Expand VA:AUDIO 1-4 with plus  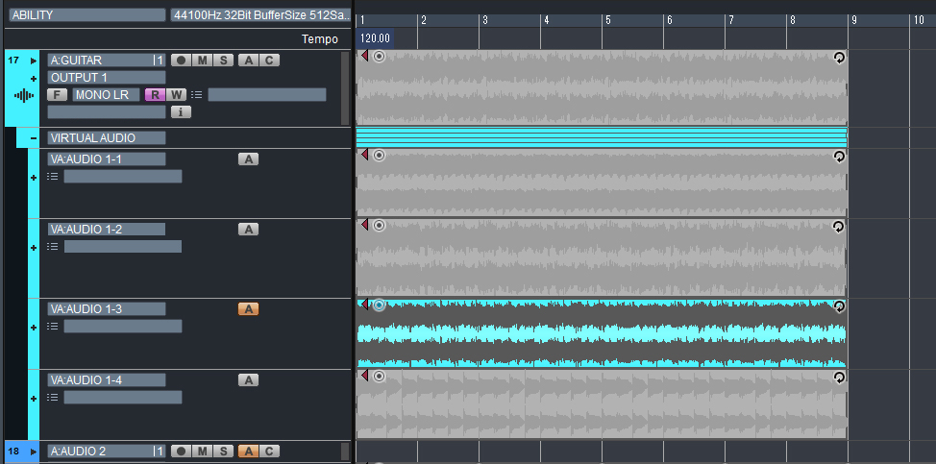[34, 399]
